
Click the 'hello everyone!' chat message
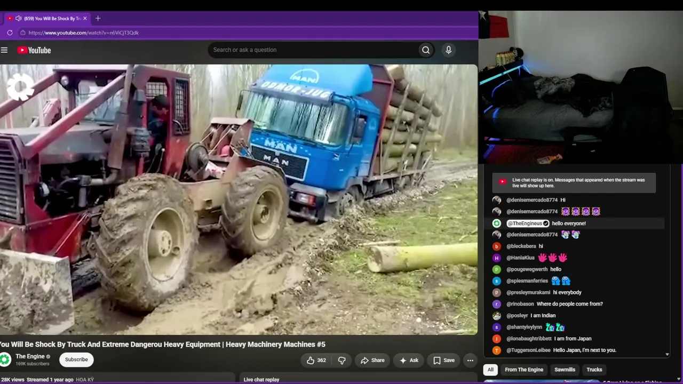[x=569, y=223]
